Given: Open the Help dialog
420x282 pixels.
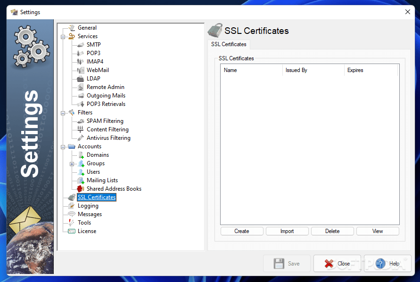Looking at the screenshot, I should click(387, 264).
